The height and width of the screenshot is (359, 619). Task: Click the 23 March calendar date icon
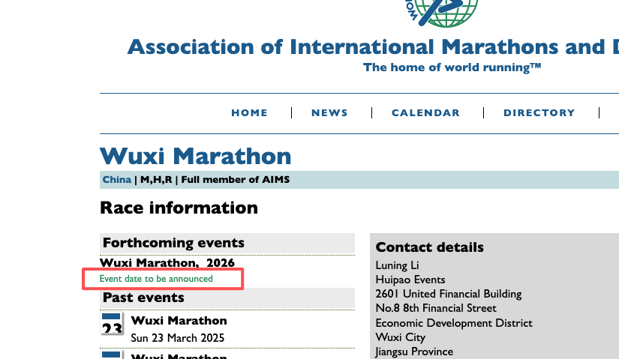point(112,326)
